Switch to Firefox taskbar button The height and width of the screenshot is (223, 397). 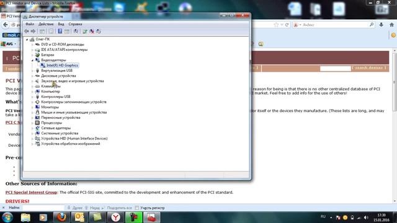61,217
